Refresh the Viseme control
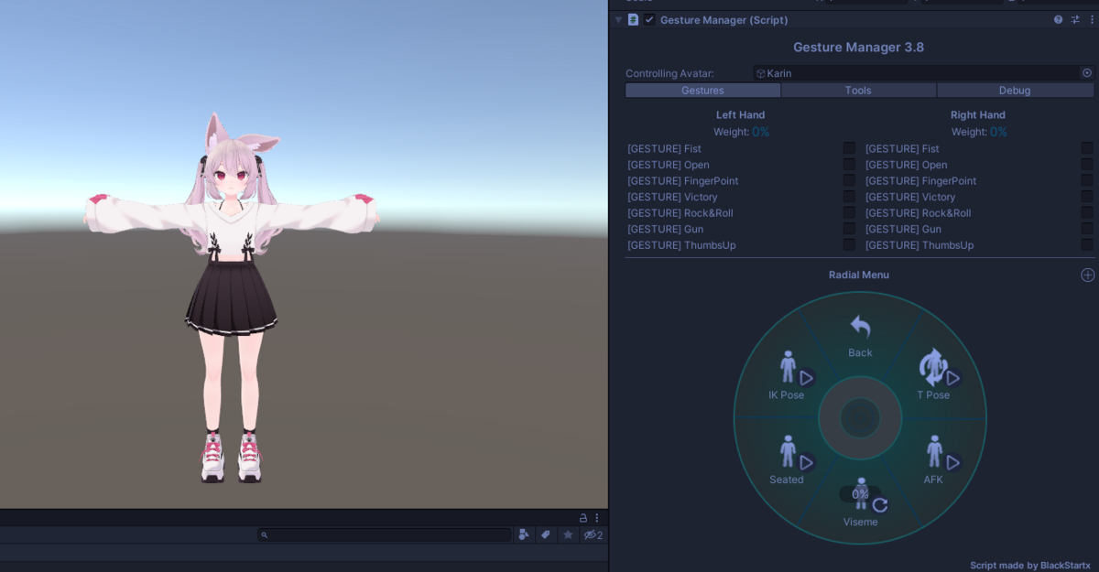The image size is (1099, 572). point(879,503)
